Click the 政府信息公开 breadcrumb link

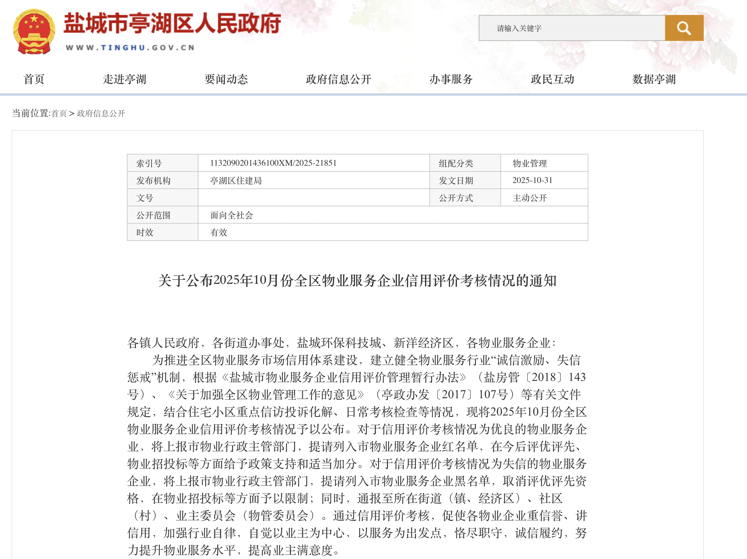[101, 113]
